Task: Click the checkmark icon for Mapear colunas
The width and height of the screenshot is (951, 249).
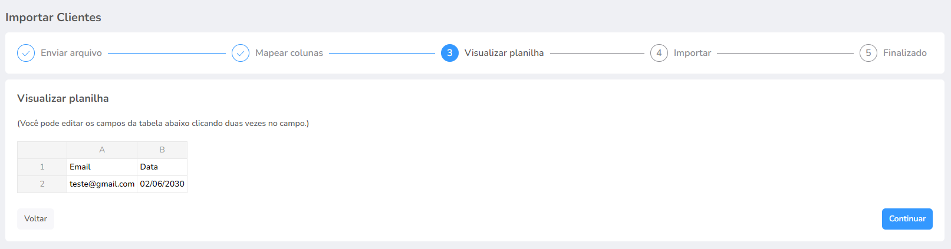Action: (241, 53)
